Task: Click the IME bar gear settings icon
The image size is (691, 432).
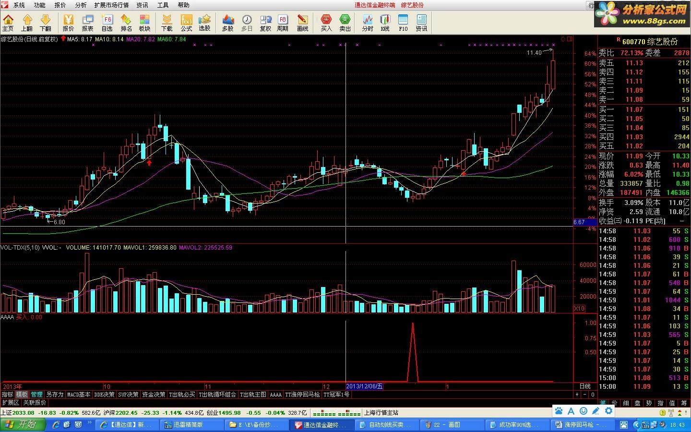Action: pos(608,411)
